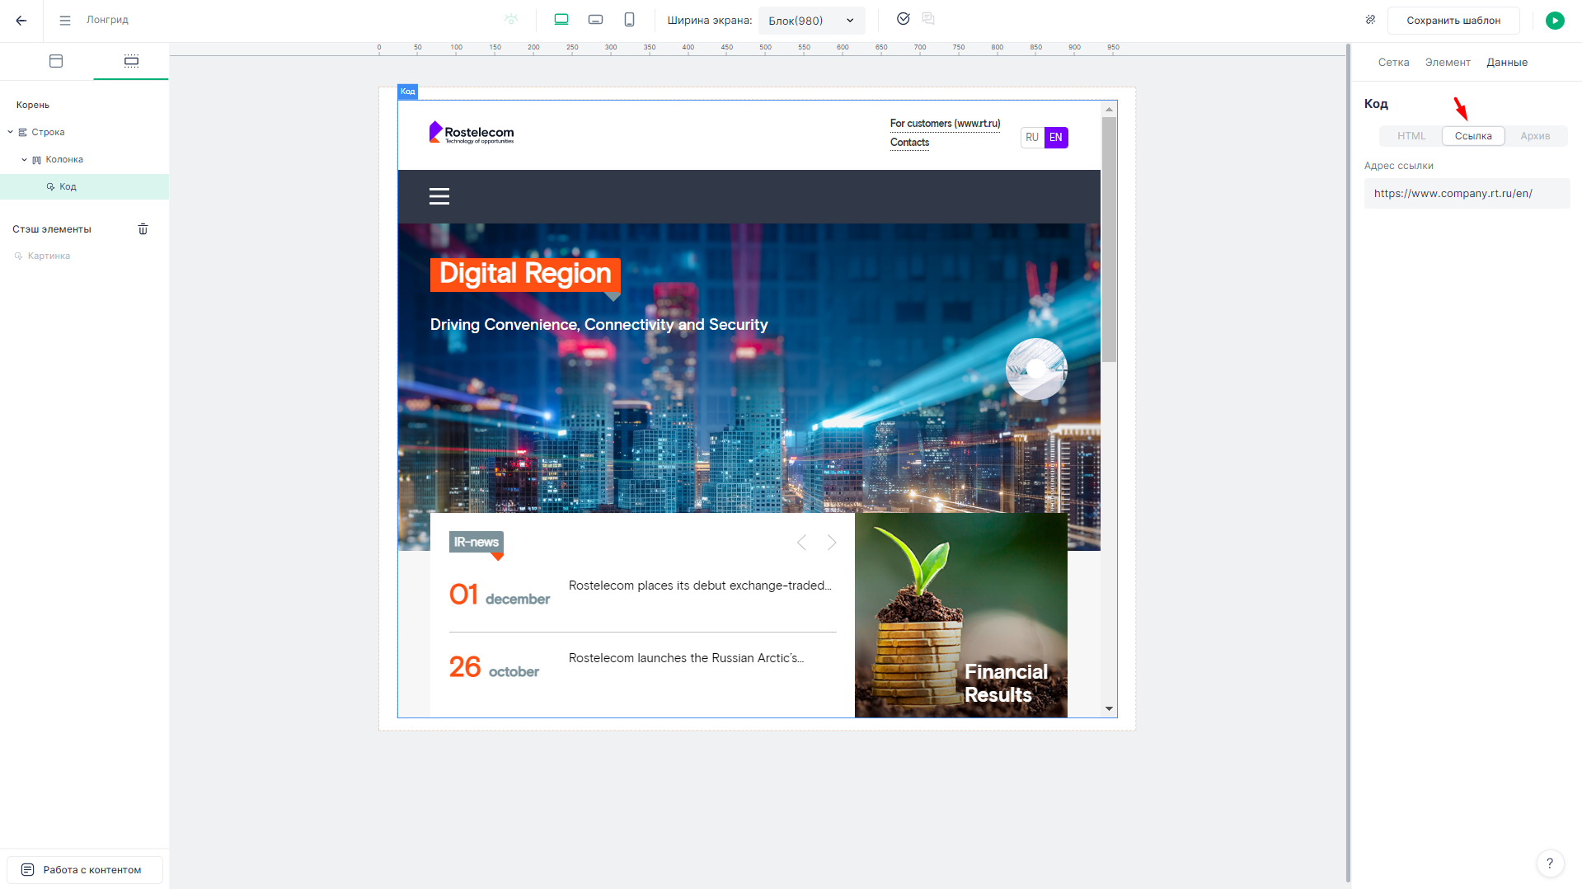The width and height of the screenshot is (1582, 889).
Task: Delete stash elements with trash icon
Action: coord(143,229)
